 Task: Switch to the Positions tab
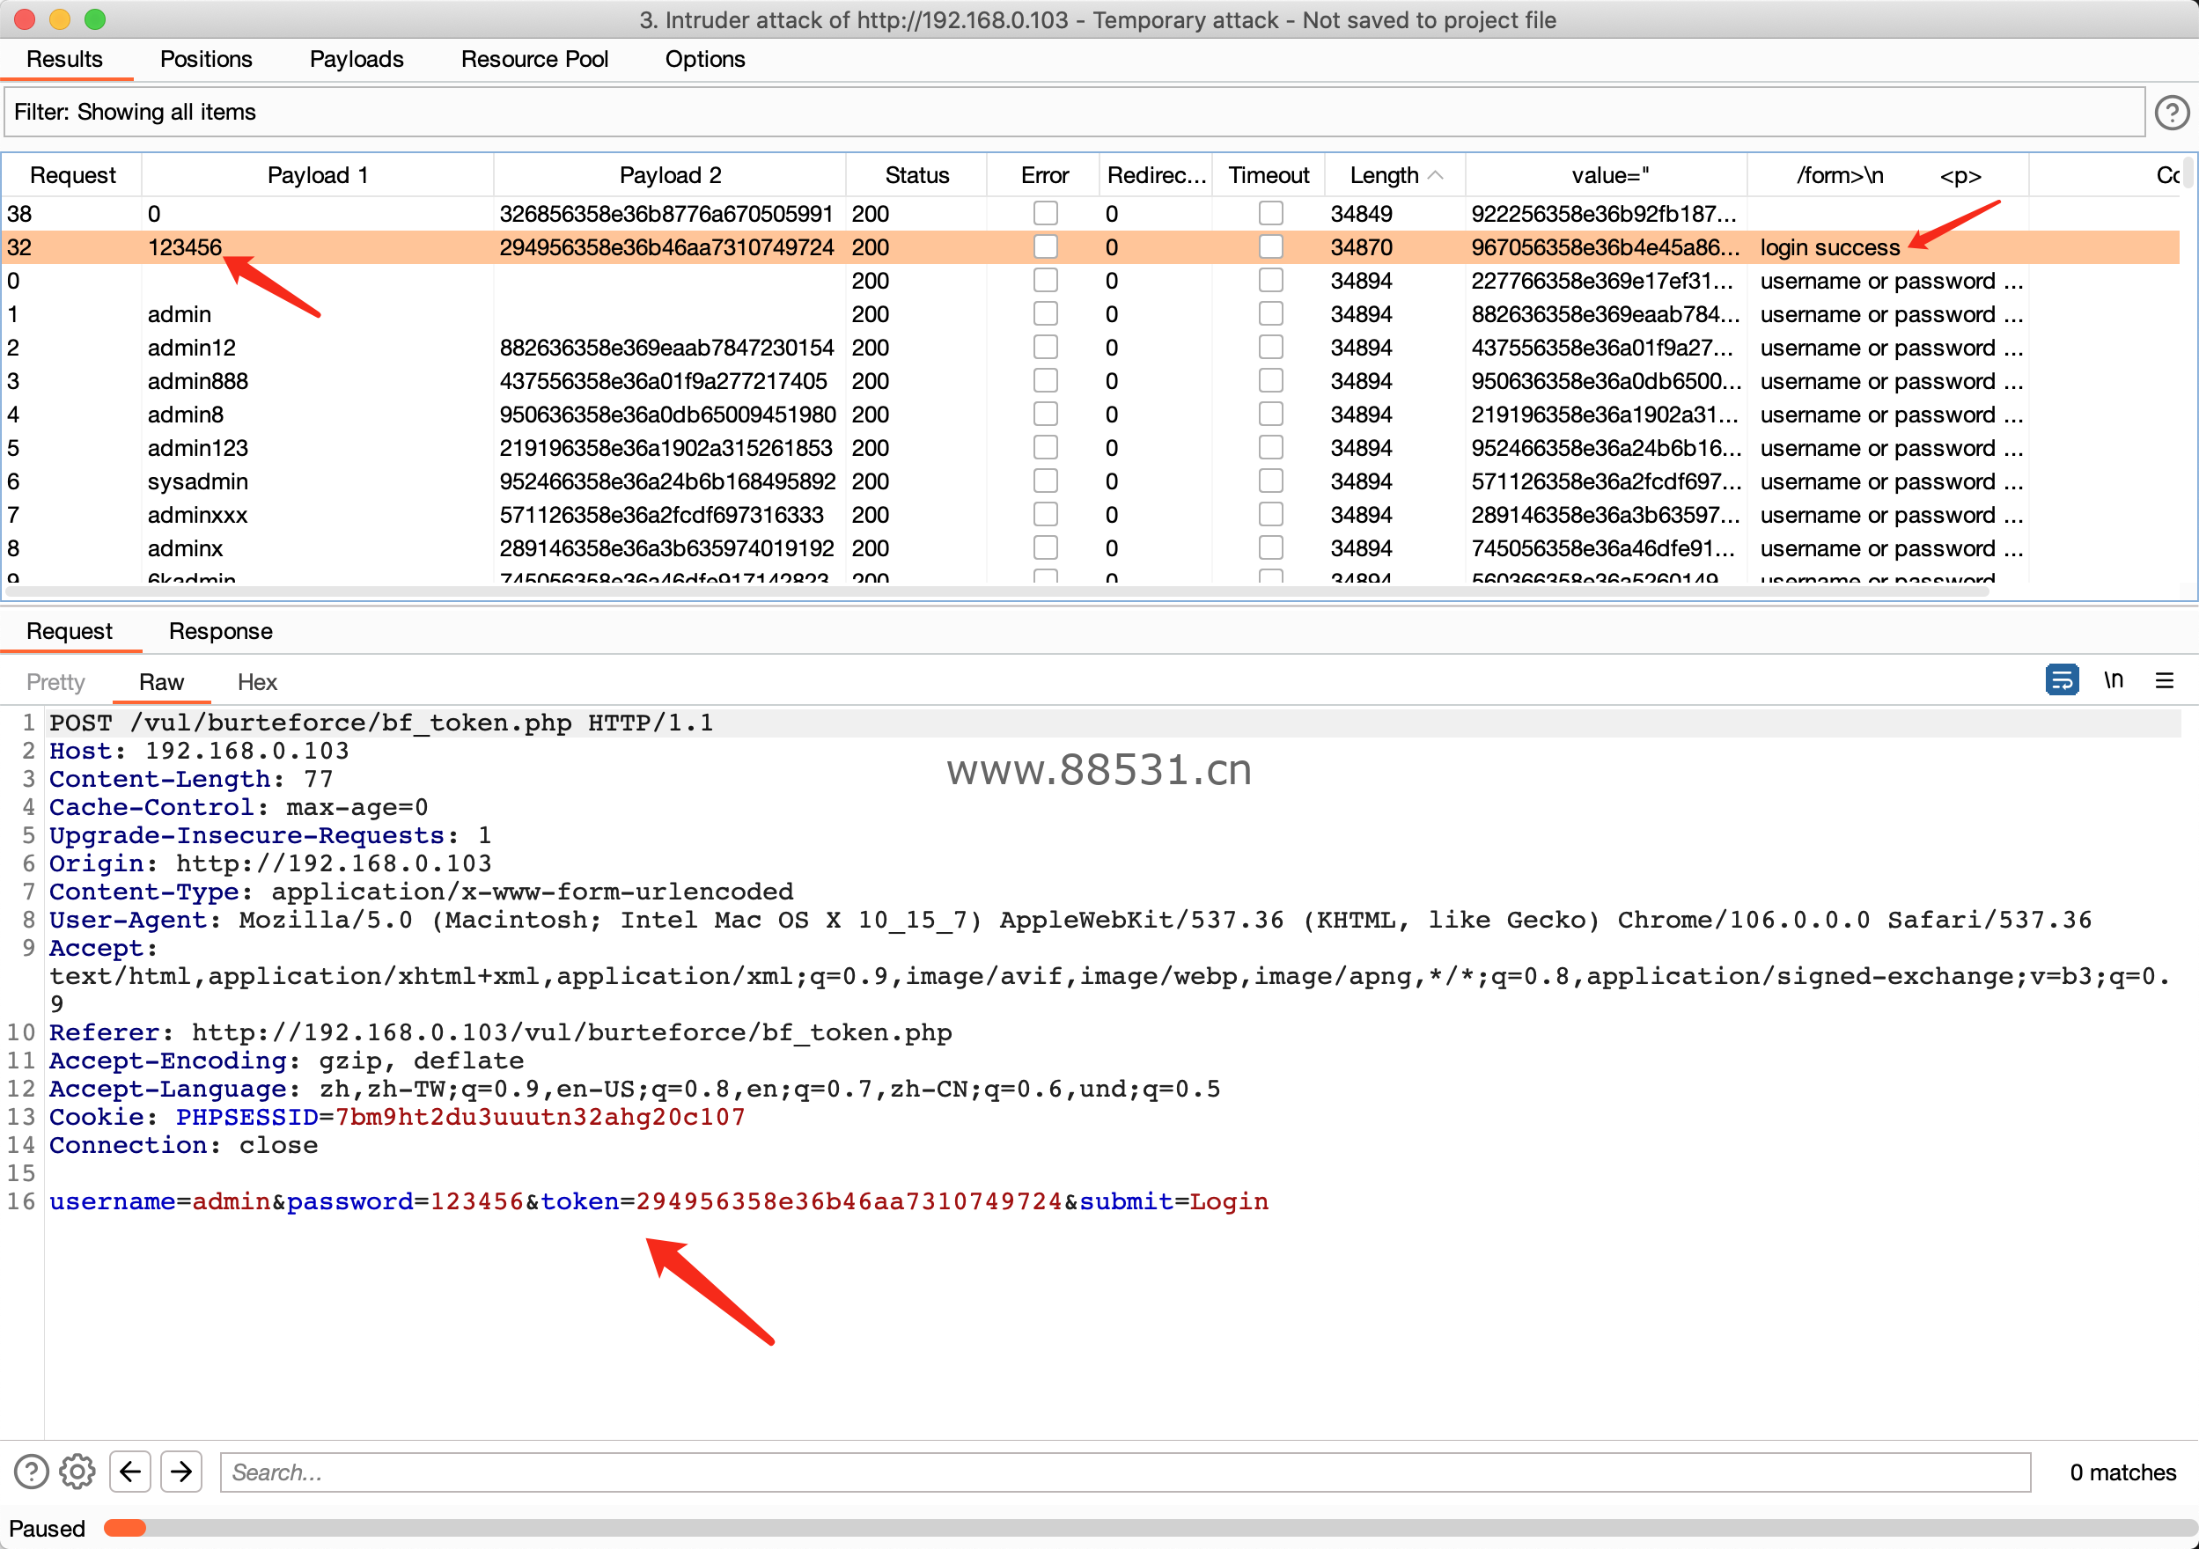(x=206, y=59)
